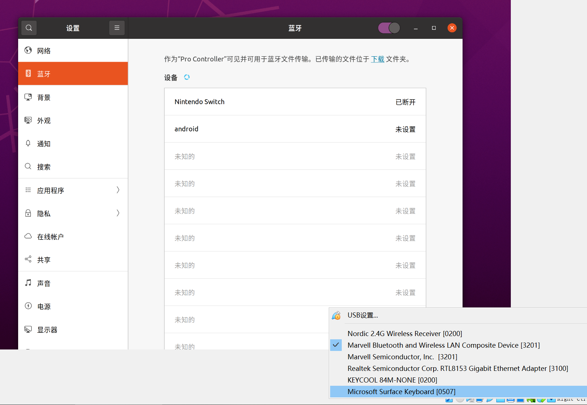Click the power icon in sidebar

click(x=28, y=306)
